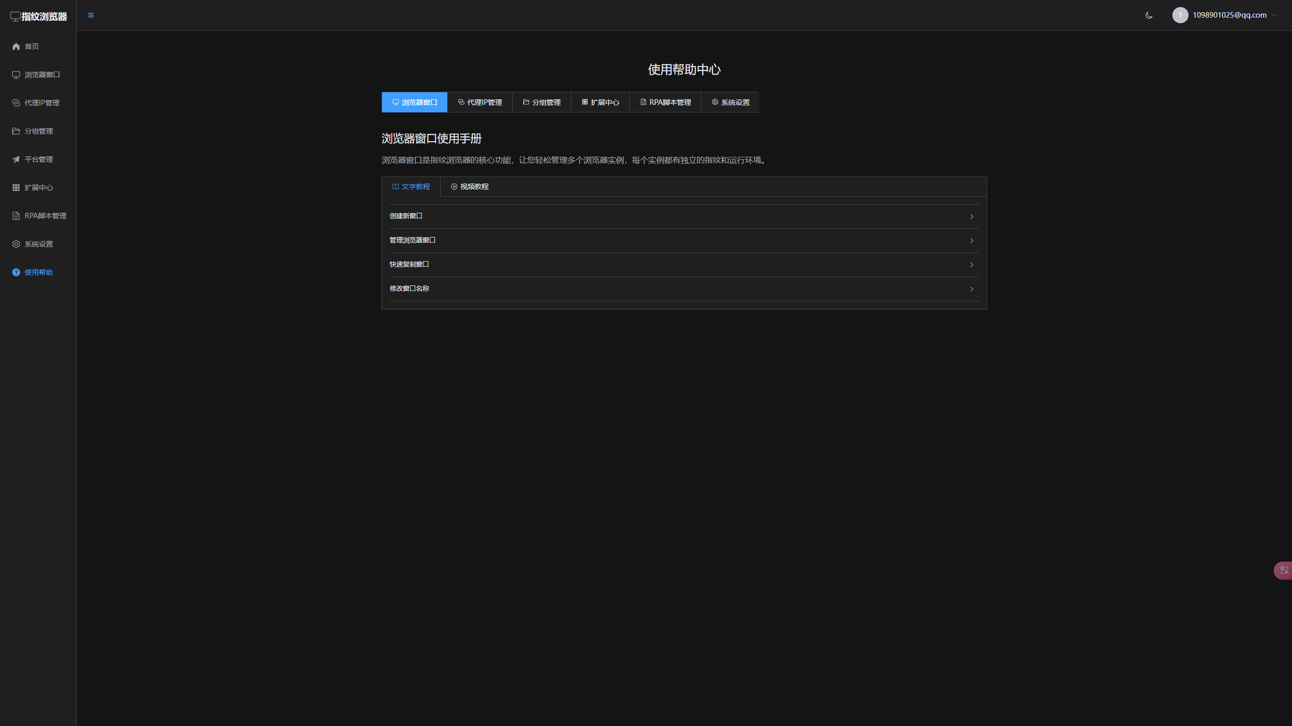1292x726 pixels.
Task: Click the floating translate icon
Action: coord(1284,570)
